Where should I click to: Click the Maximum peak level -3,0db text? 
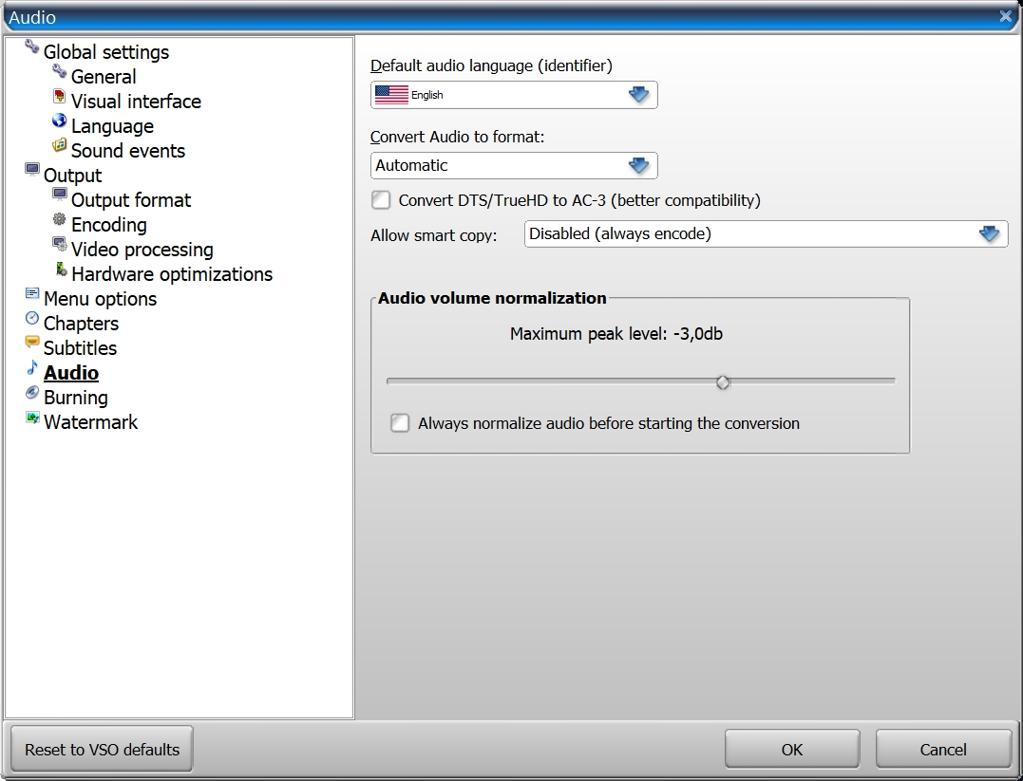[616, 334]
